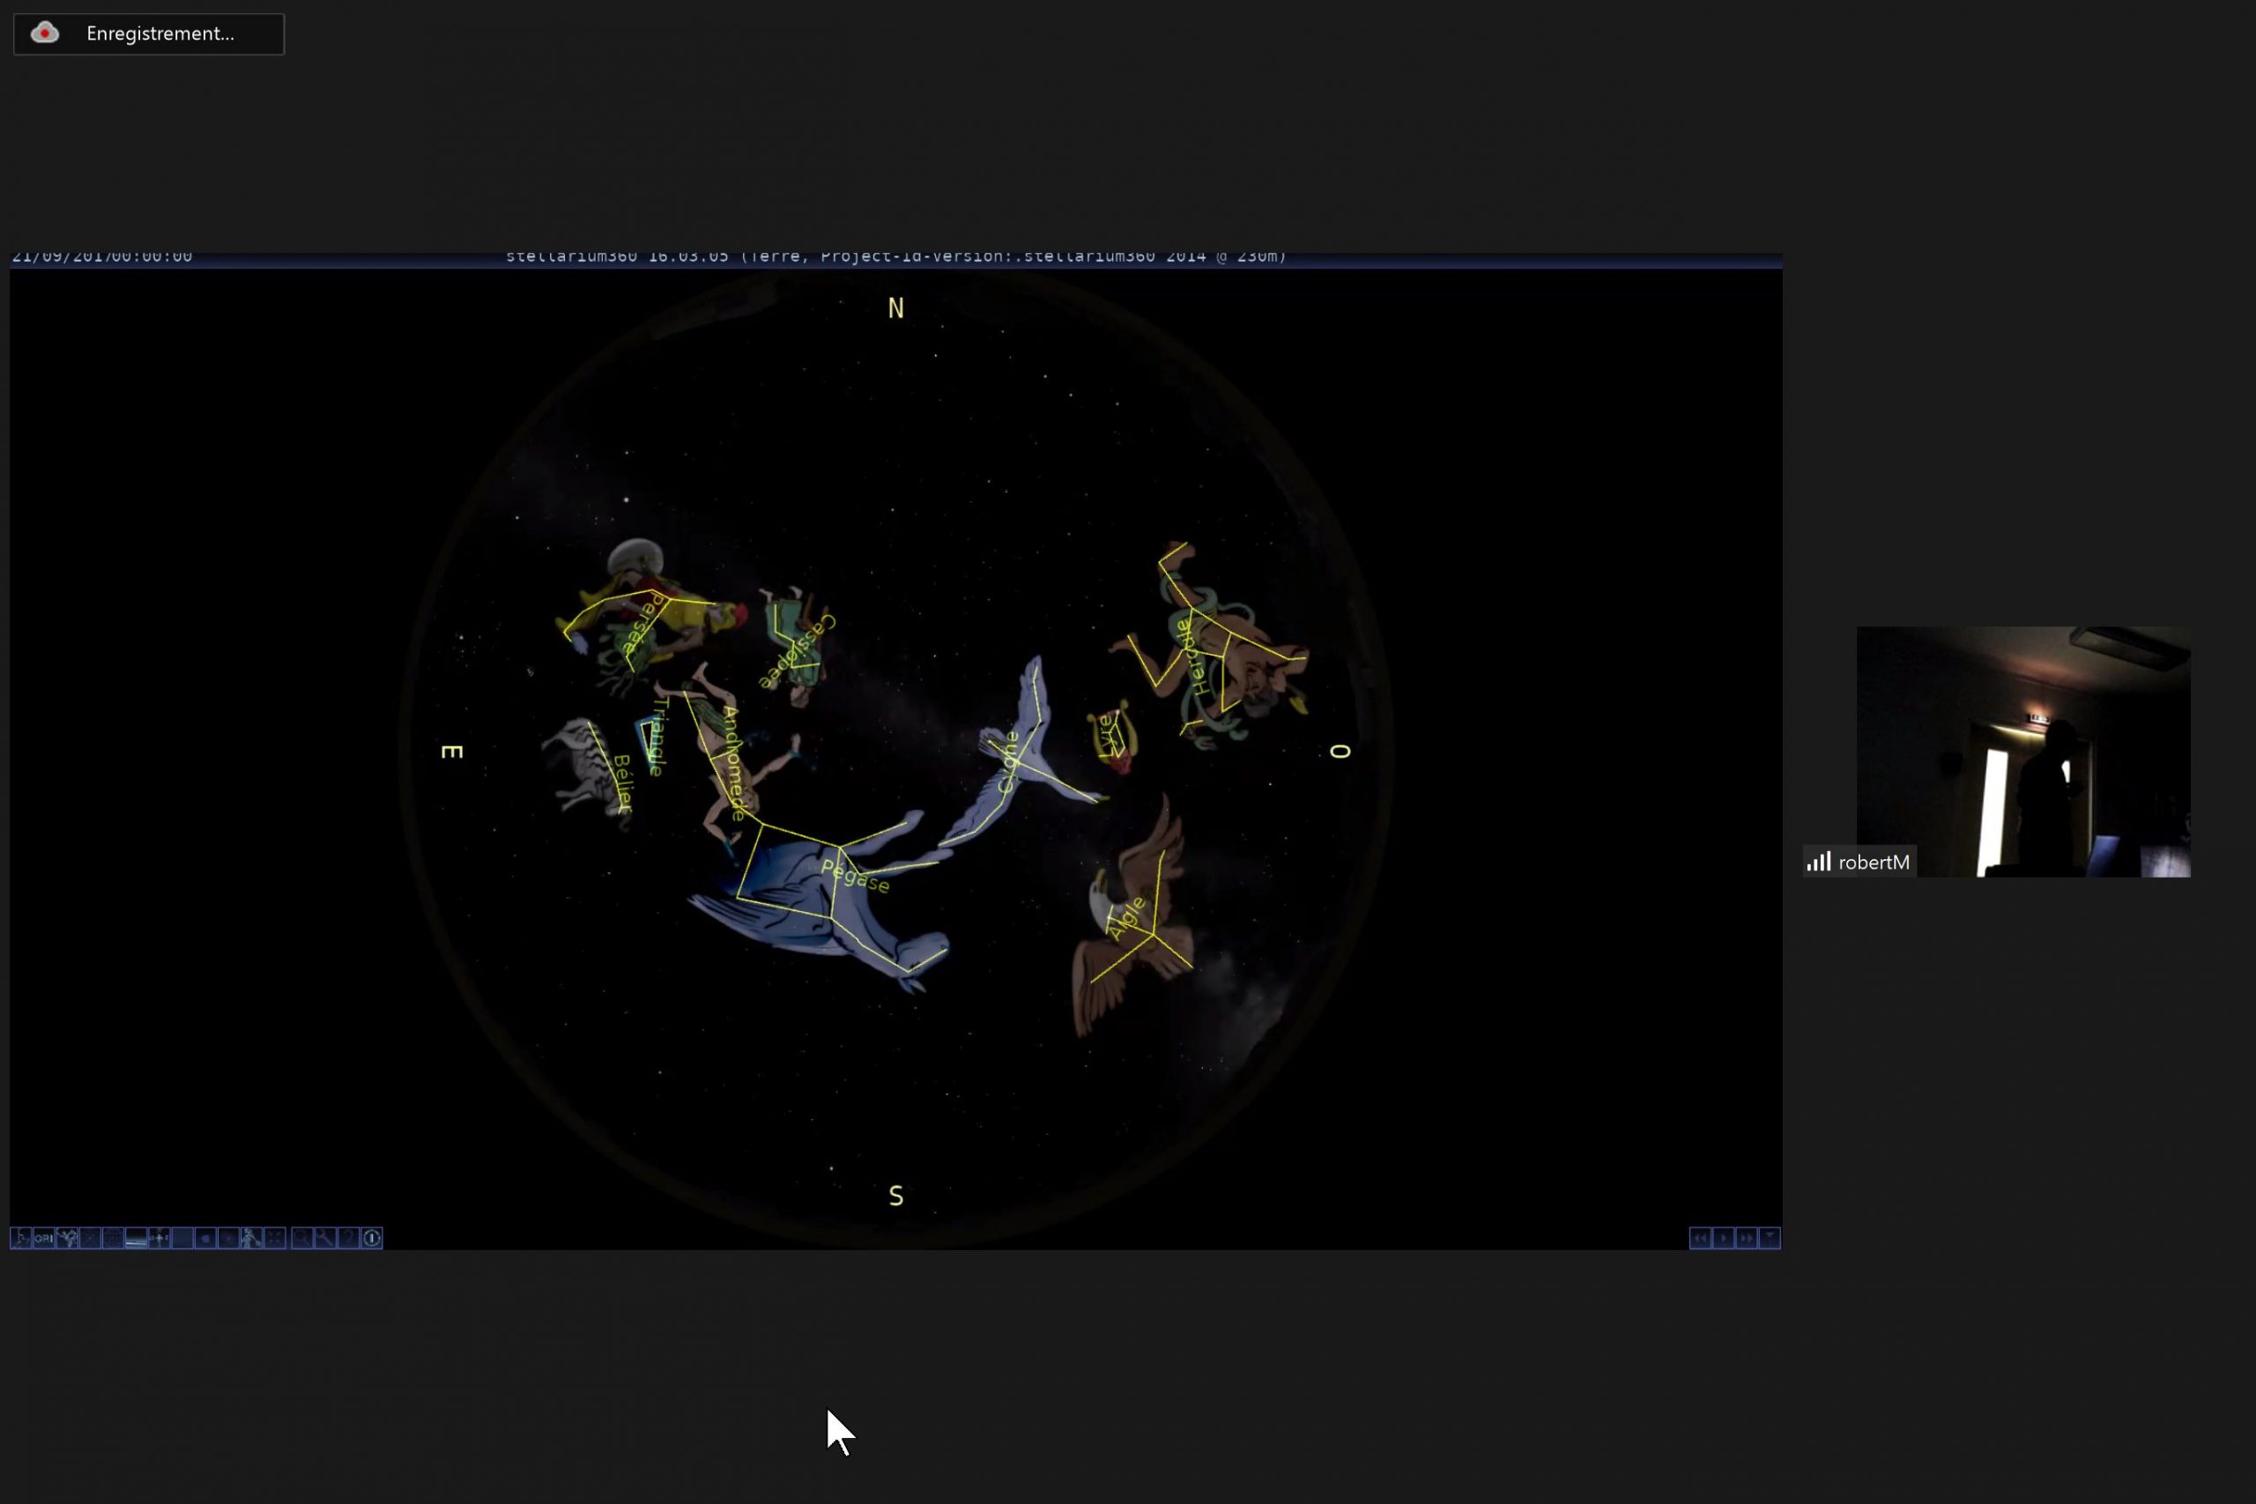Click the 'Aigle' constellation label
The height and width of the screenshot is (1504, 2256).
[1126, 918]
